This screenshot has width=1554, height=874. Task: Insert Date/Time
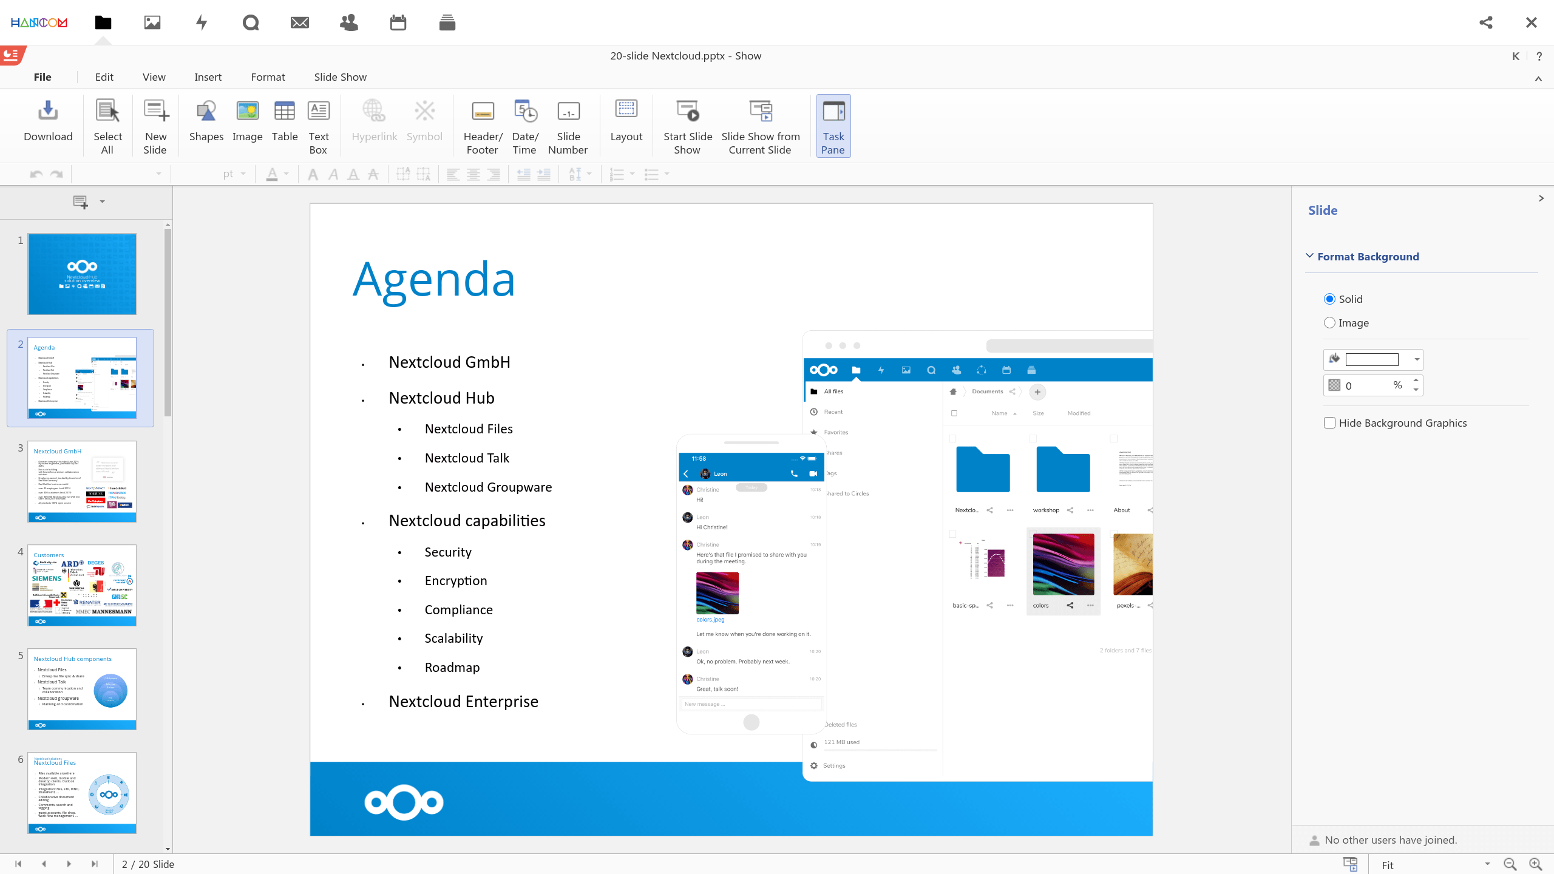pos(525,126)
